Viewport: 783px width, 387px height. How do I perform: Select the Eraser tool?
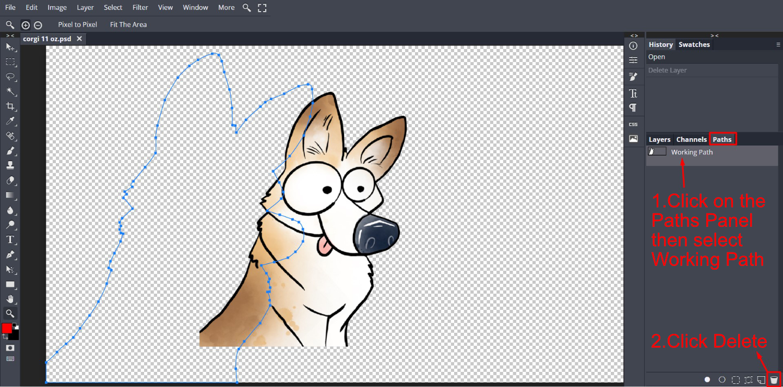click(10, 180)
